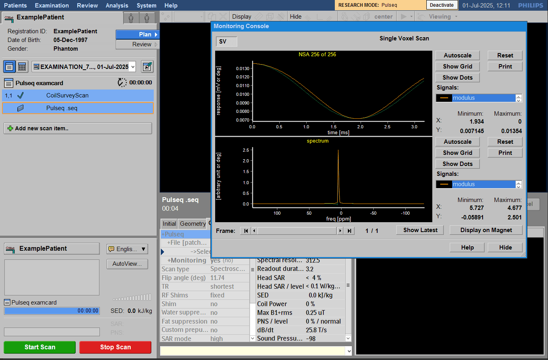Open the play button dropdown arrow
Viewport: 548px width, 360px height.
coord(411,17)
